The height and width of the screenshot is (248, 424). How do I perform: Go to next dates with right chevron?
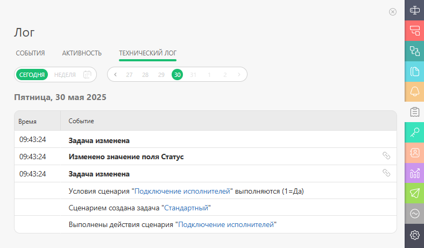click(239, 75)
